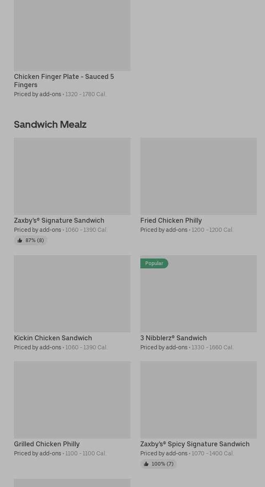Image resolution: width=265 pixels, height=487 pixels.
Task: Open the Kickin Chicken Sandwich picture
Action: pyautogui.click(x=72, y=293)
